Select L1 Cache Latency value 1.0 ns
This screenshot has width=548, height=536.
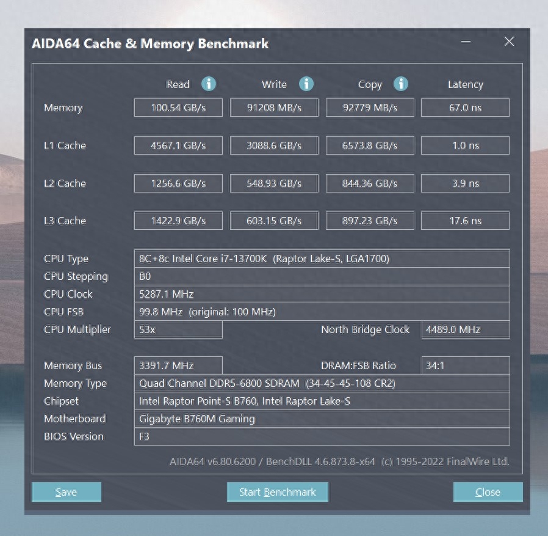coord(465,145)
